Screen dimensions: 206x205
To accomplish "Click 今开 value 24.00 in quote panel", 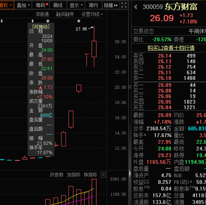I will pos(165,149).
